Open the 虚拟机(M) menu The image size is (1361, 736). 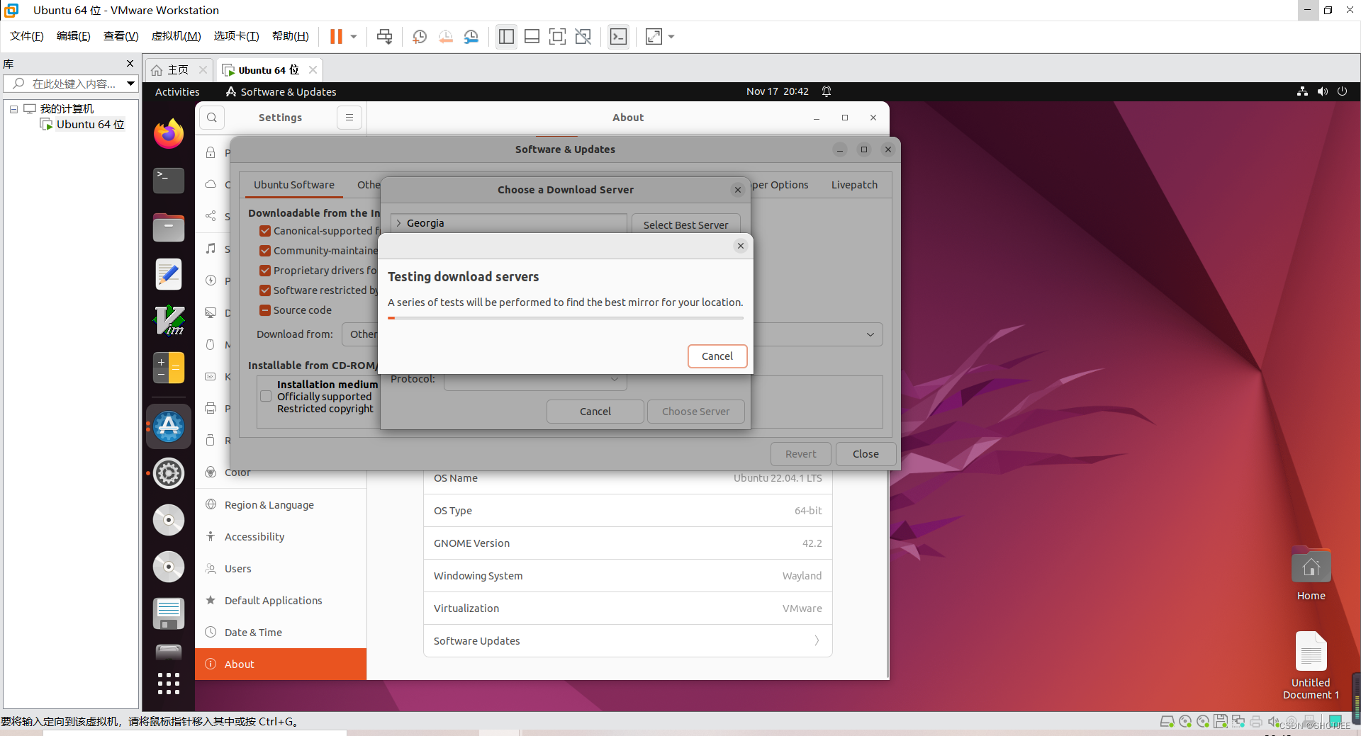pos(176,36)
